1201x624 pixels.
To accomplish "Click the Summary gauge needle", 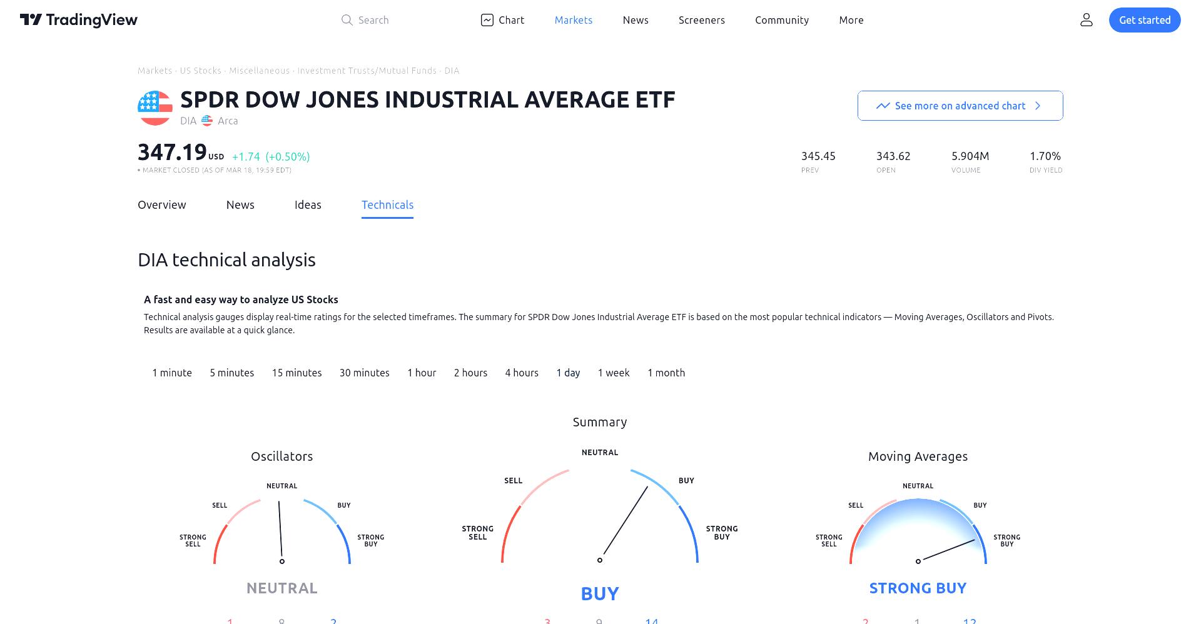I will coord(624,523).
